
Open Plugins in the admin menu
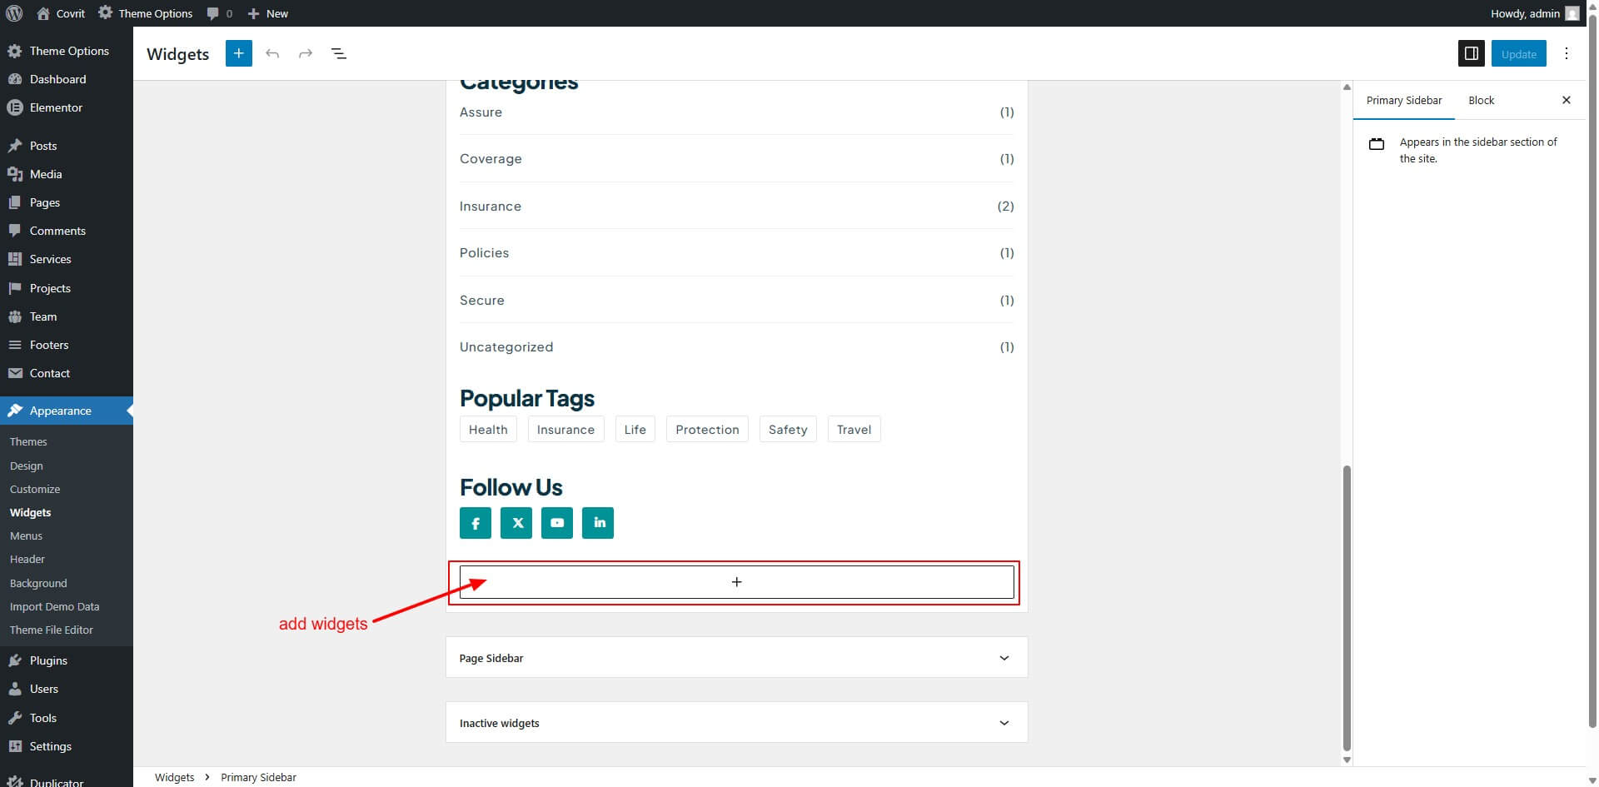tap(48, 660)
